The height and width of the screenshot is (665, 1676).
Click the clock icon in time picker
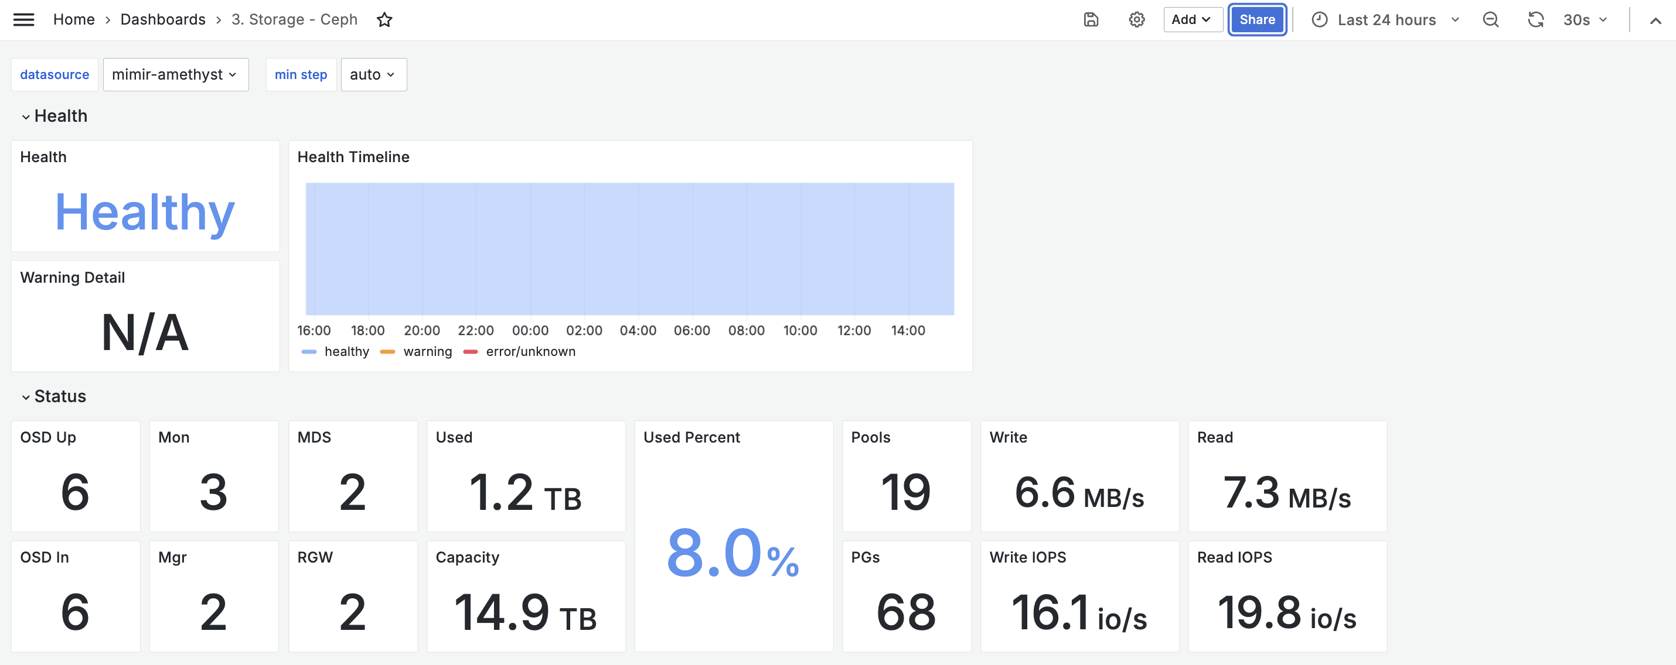coord(1320,19)
